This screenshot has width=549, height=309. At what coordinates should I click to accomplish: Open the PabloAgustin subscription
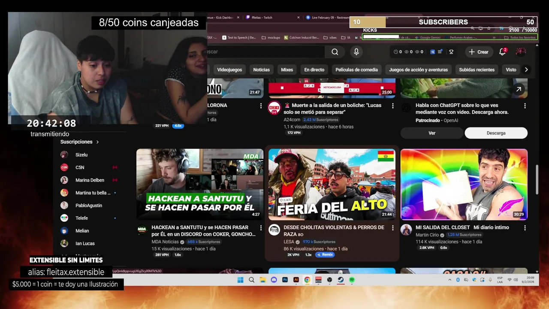tap(89, 206)
